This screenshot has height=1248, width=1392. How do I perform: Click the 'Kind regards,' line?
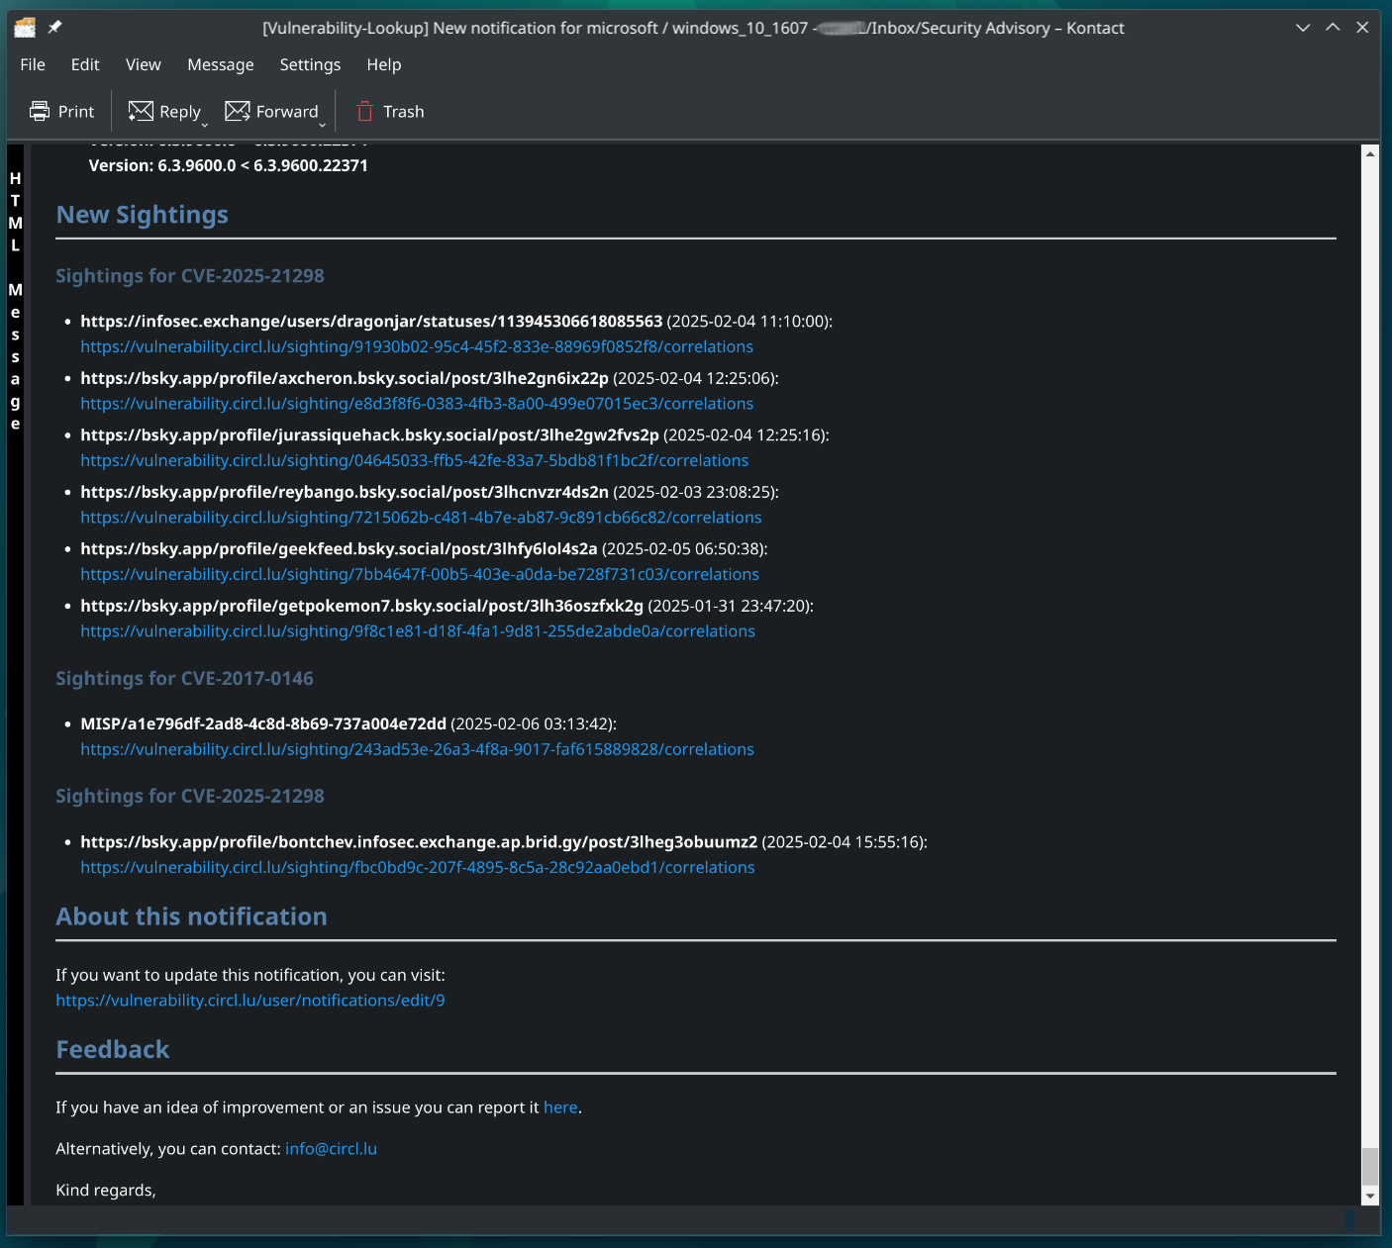coord(106,1190)
